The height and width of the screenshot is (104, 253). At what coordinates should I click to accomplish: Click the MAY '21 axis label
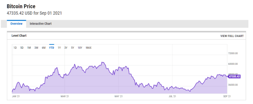tap(119, 96)
